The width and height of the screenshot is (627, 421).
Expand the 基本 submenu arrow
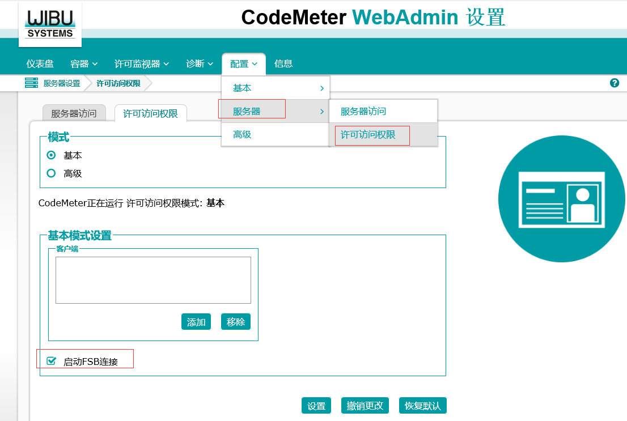tap(322, 88)
